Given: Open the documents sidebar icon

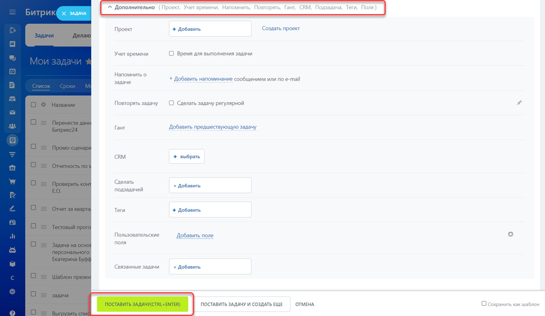Looking at the screenshot, I should tap(12, 85).
